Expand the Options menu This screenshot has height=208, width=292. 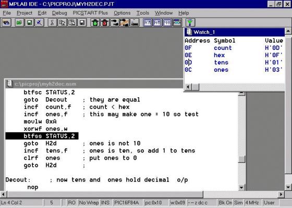click(x=122, y=13)
